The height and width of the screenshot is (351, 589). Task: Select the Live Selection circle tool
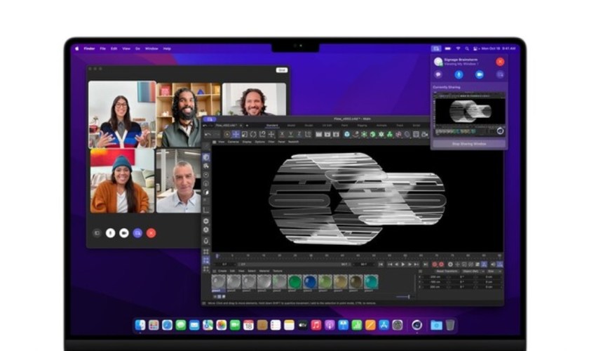click(227, 134)
